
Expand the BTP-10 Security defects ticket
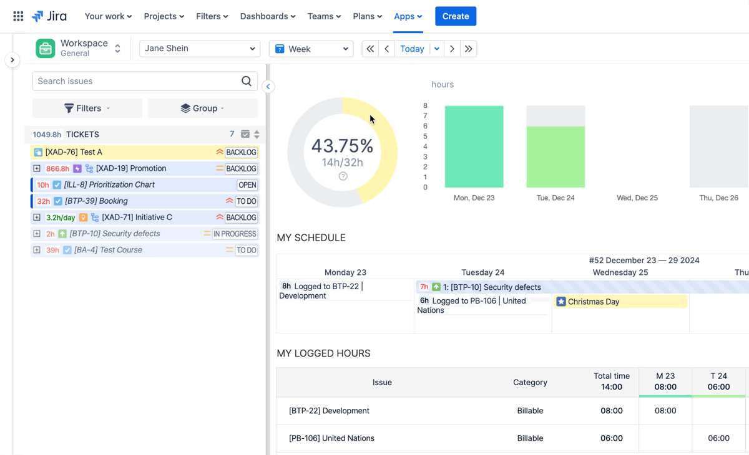(37, 234)
